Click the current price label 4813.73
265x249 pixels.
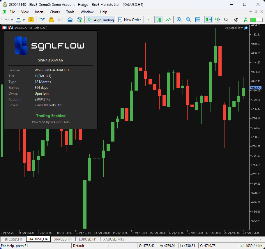(x=255, y=88)
